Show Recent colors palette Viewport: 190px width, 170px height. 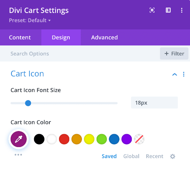tap(155, 156)
